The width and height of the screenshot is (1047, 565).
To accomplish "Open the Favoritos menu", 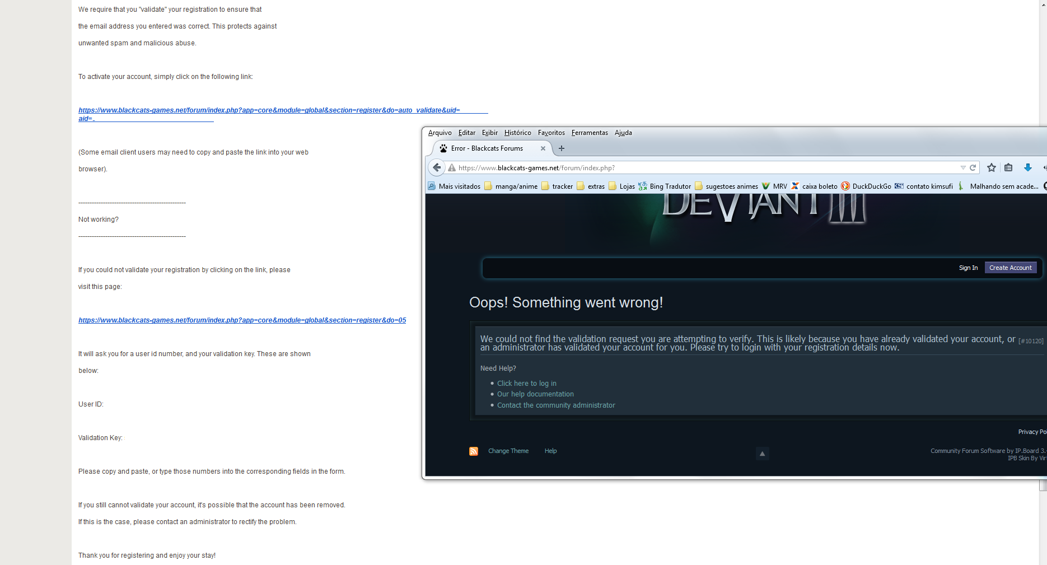I will tap(551, 133).
